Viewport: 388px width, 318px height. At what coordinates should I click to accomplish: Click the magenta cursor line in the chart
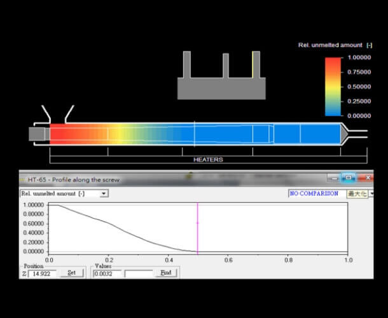(x=197, y=228)
